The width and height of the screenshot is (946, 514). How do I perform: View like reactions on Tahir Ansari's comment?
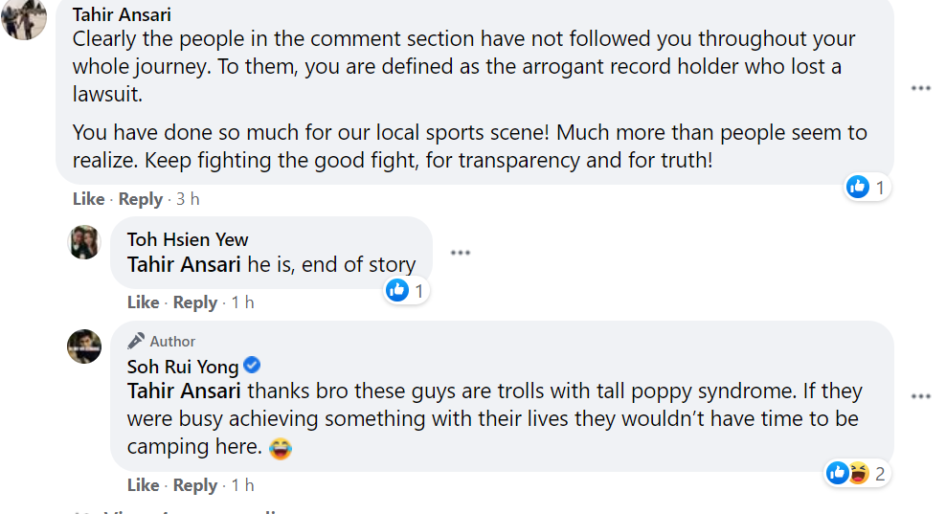pos(867,188)
